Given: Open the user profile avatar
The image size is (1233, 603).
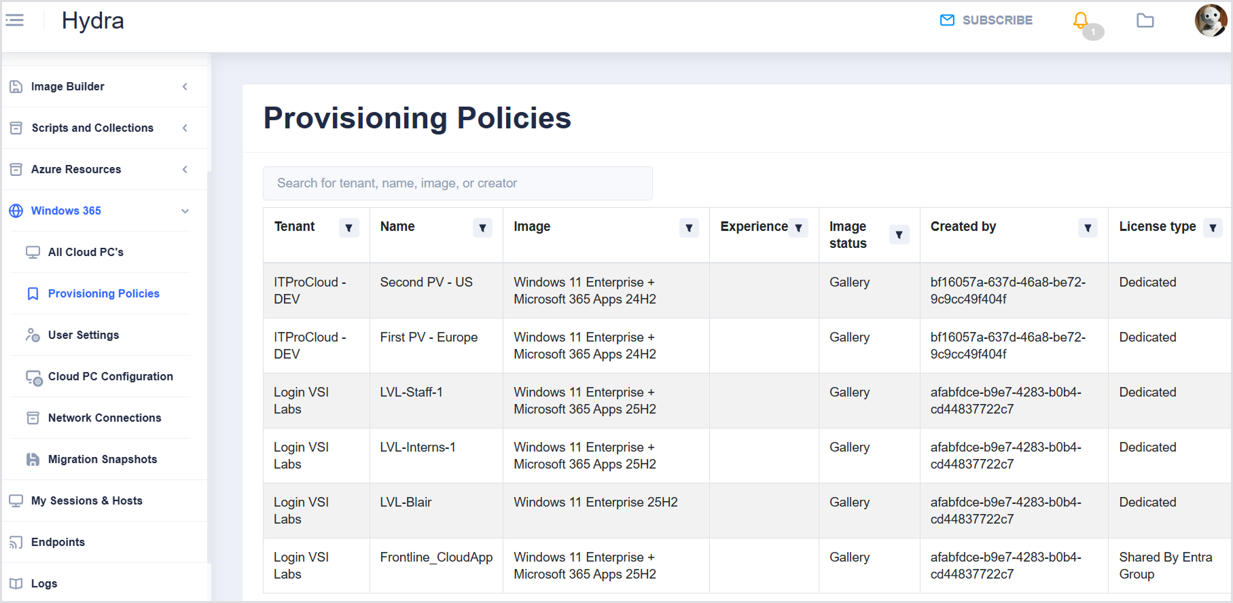Looking at the screenshot, I should tap(1211, 20).
